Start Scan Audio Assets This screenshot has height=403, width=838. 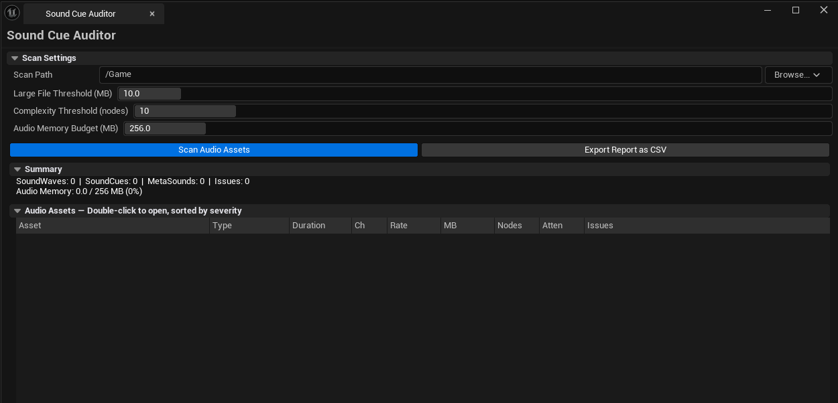(x=214, y=150)
